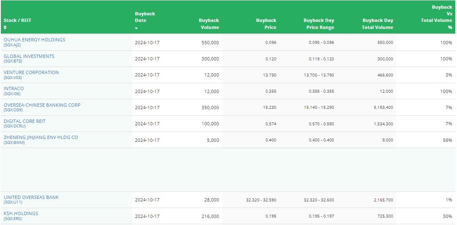Open GLOBAL INVESTMENTS stock link
457x225 pixels.
[29, 56]
